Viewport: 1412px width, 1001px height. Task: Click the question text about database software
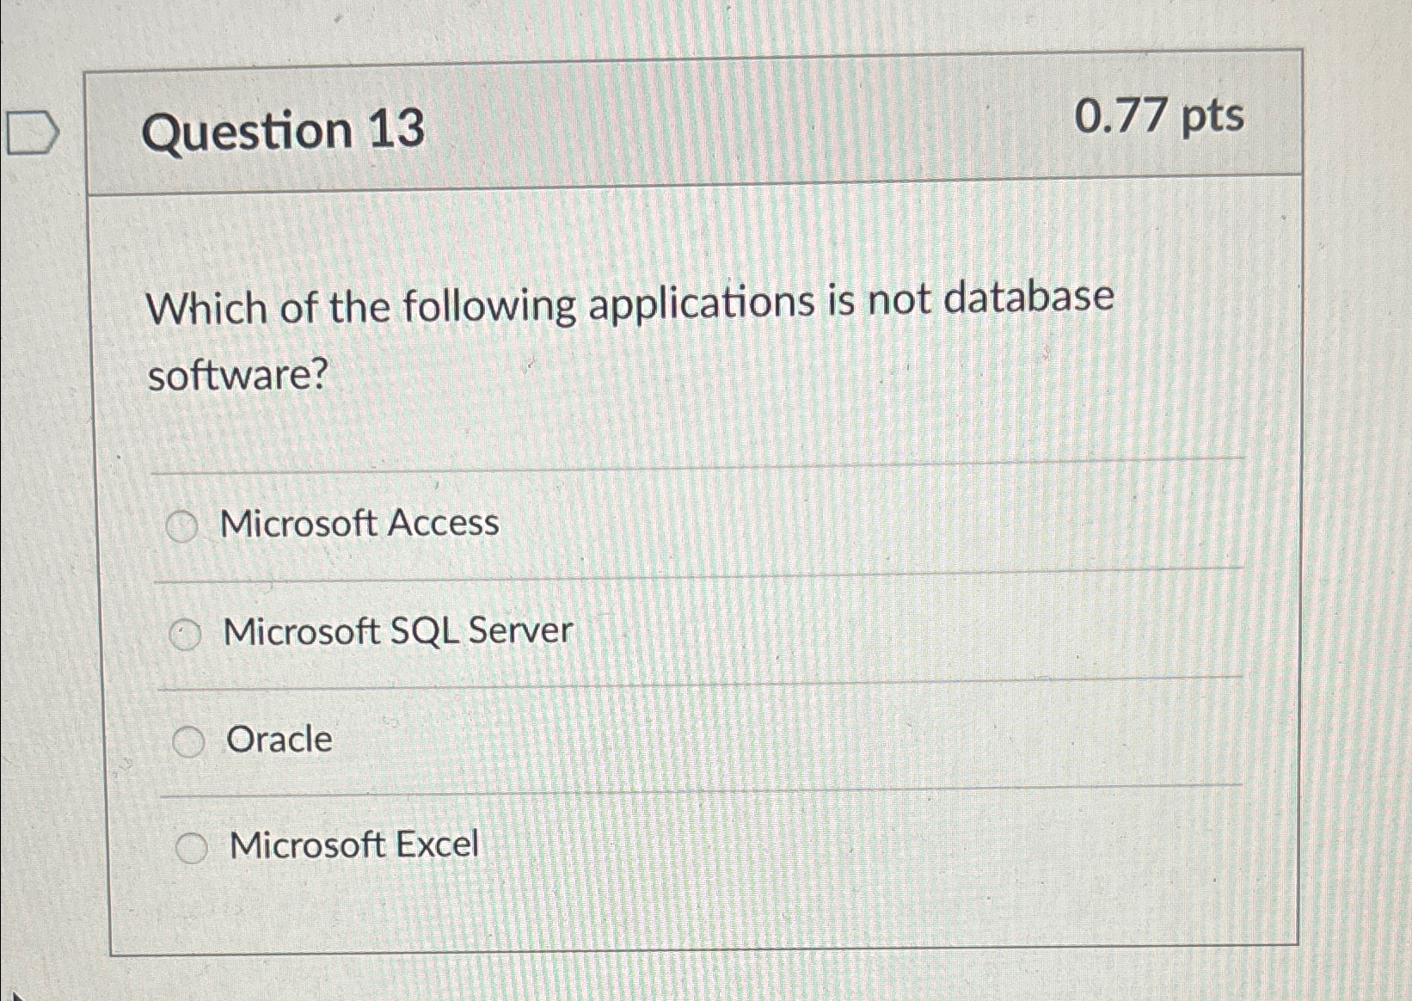tap(630, 335)
